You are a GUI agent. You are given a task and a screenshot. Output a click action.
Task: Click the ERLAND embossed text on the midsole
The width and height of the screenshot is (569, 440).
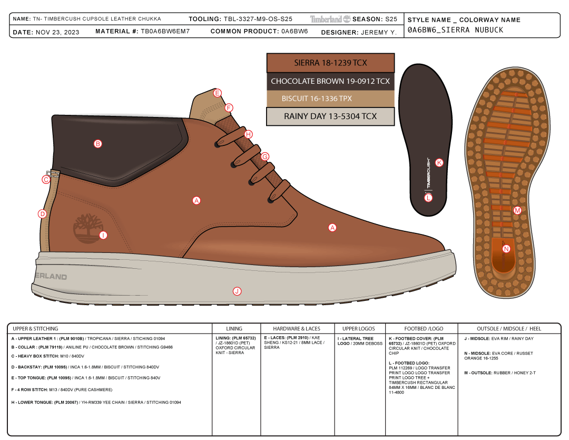pos(51,277)
